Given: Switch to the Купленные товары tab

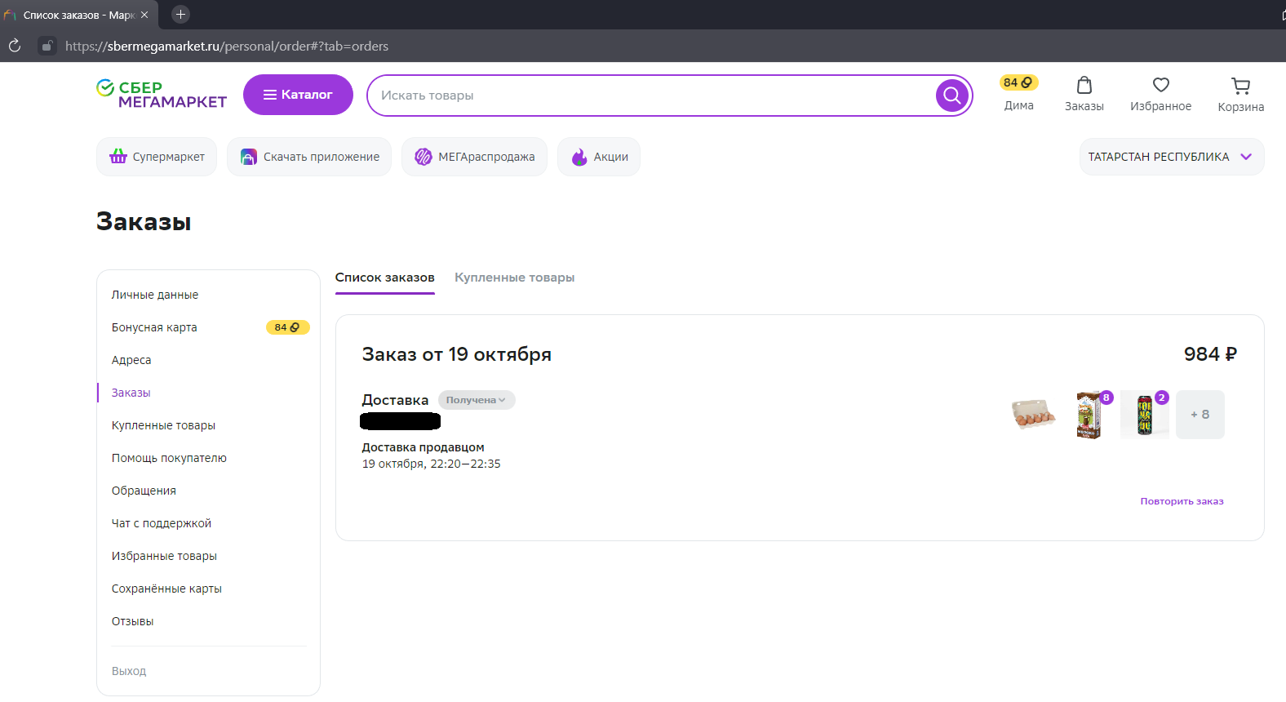Looking at the screenshot, I should 515,278.
